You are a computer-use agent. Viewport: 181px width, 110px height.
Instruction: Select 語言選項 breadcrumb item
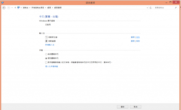[58, 8]
